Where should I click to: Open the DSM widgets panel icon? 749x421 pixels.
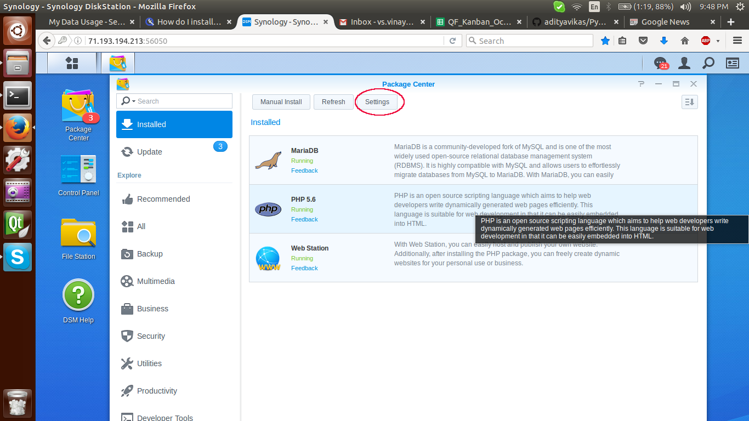[733, 63]
